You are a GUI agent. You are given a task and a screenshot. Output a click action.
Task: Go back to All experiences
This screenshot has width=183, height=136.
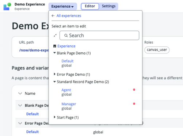coord(69,16)
